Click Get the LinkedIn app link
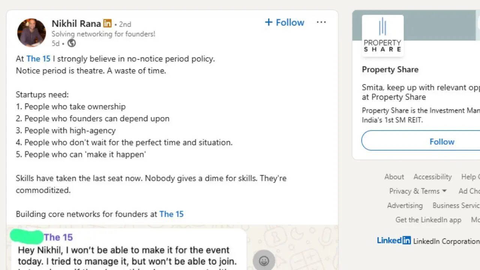480x270 pixels. 428,220
